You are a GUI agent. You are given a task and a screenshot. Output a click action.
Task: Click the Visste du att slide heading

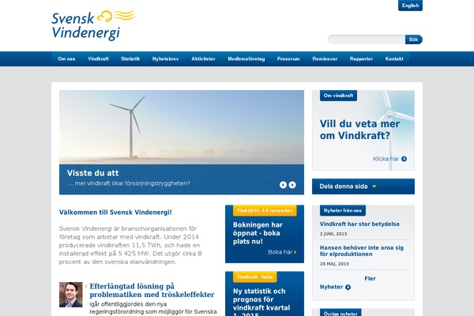(92, 173)
